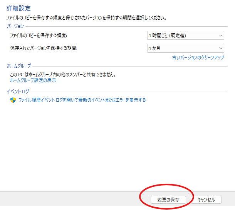Screen dimensions: 235x210
Task: Click the キャンセル button
Action: tap(206, 200)
